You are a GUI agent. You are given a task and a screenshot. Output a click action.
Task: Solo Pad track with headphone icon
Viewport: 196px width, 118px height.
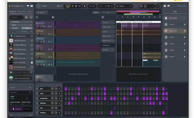49,49
